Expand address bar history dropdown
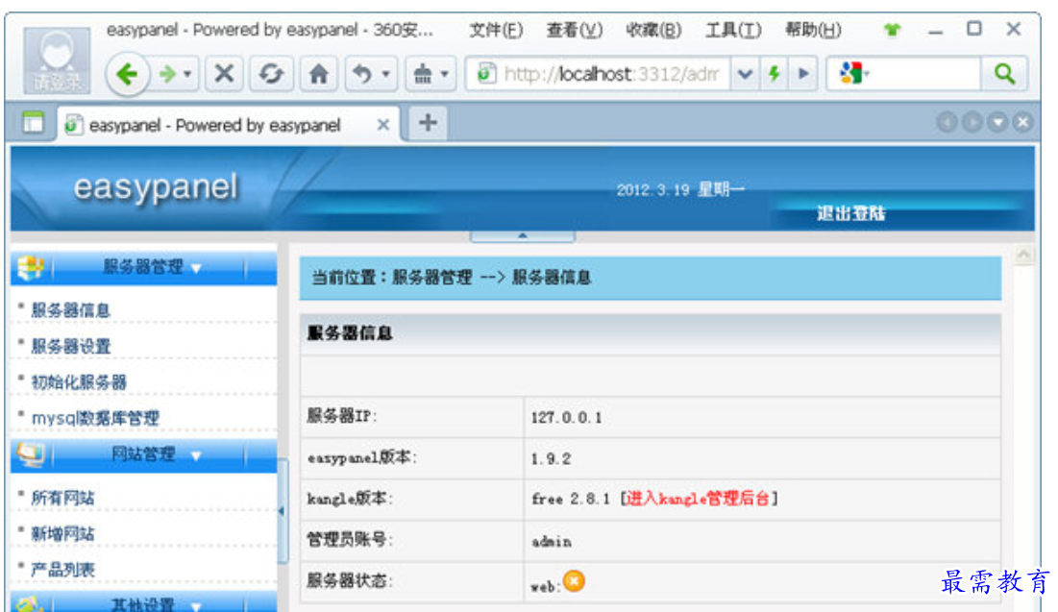The image size is (1058, 612). [745, 74]
